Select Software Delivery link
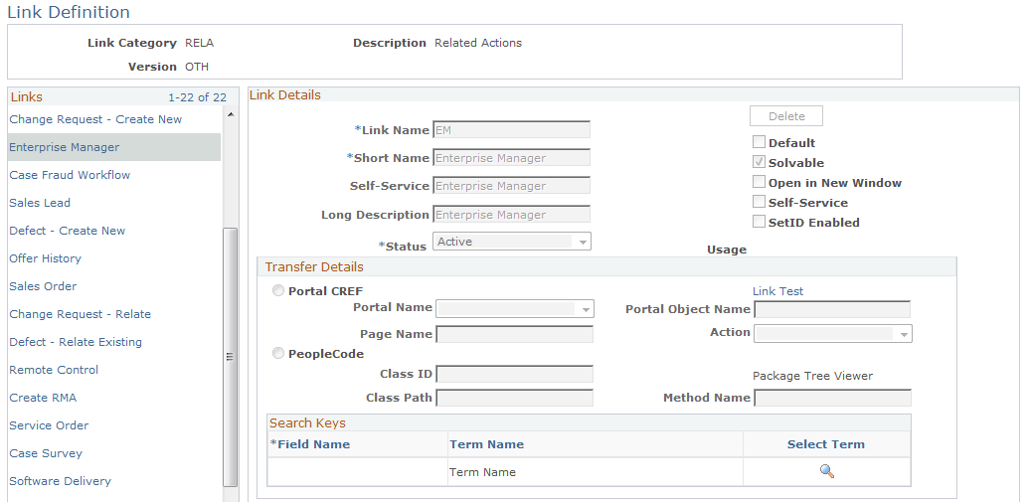This screenshot has height=502, width=1029. pyautogui.click(x=60, y=481)
